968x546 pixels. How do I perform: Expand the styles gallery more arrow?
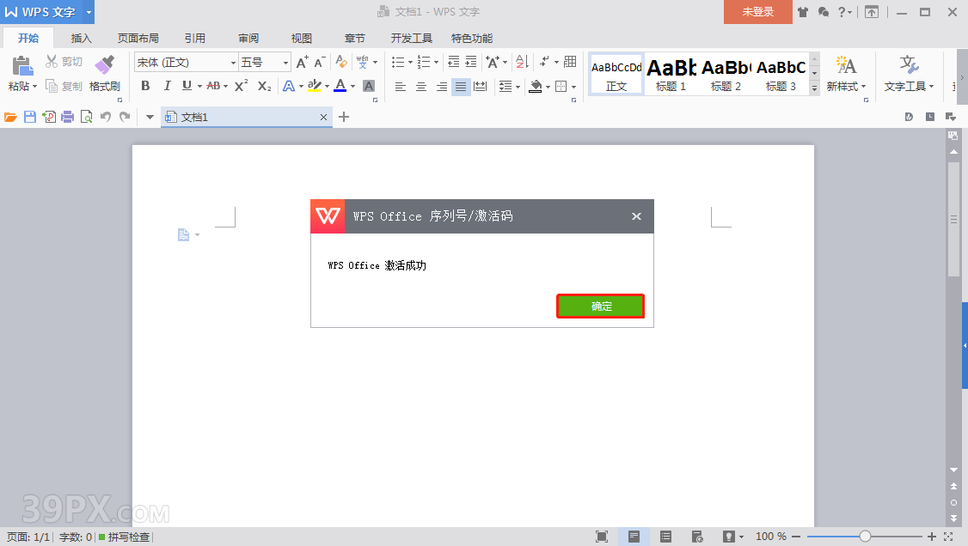(x=814, y=88)
